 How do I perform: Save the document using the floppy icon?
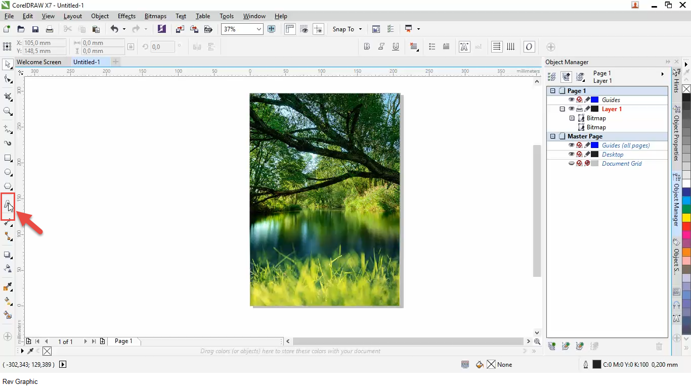pos(35,29)
